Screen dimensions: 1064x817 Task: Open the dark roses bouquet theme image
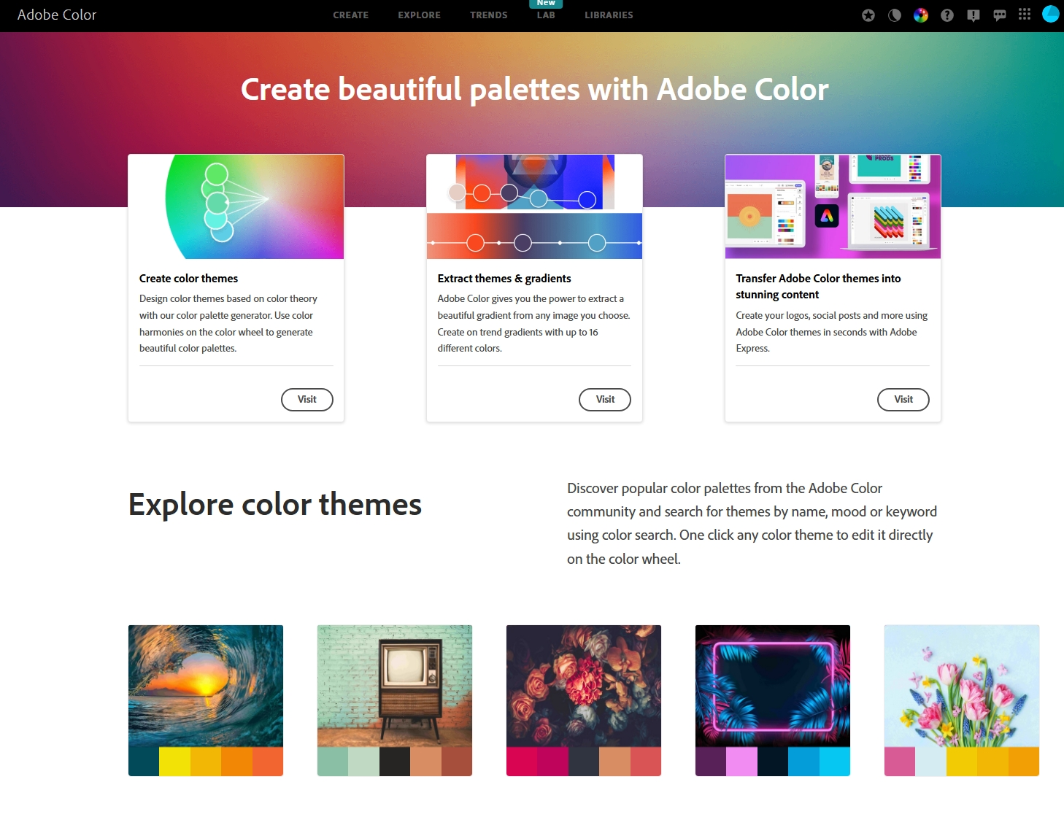tap(584, 686)
